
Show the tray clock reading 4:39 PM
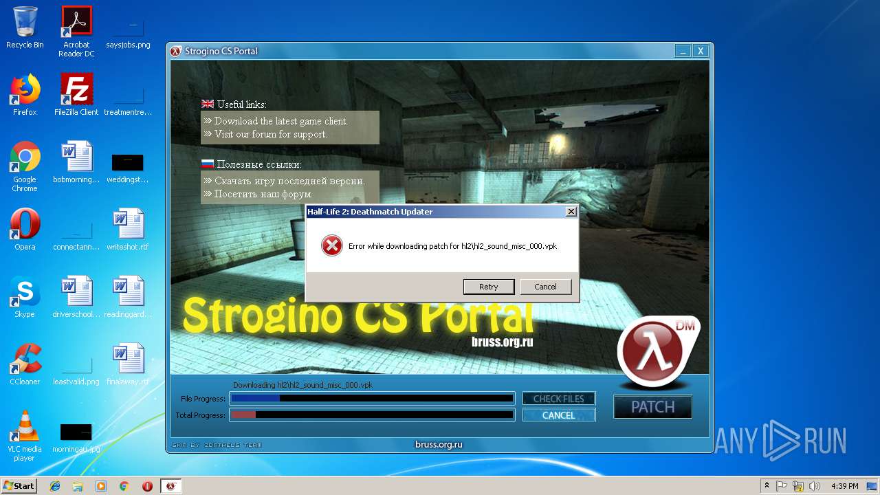click(x=844, y=486)
